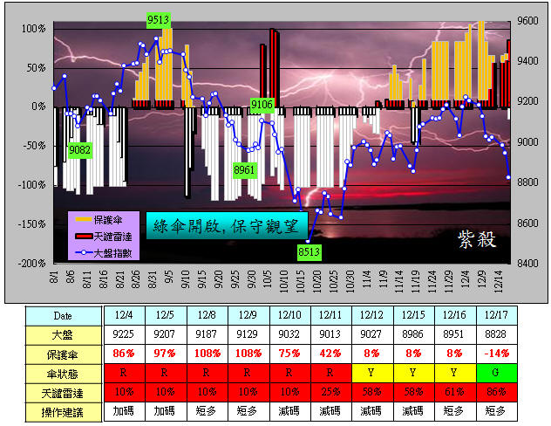This screenshot has height=426, width=551.
Task: Click the 9082 green data label
Action: [80, 149]
